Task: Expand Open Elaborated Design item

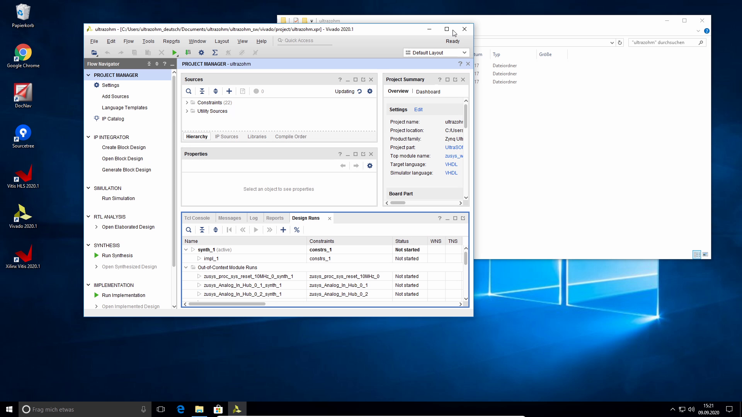Action: 96,227
